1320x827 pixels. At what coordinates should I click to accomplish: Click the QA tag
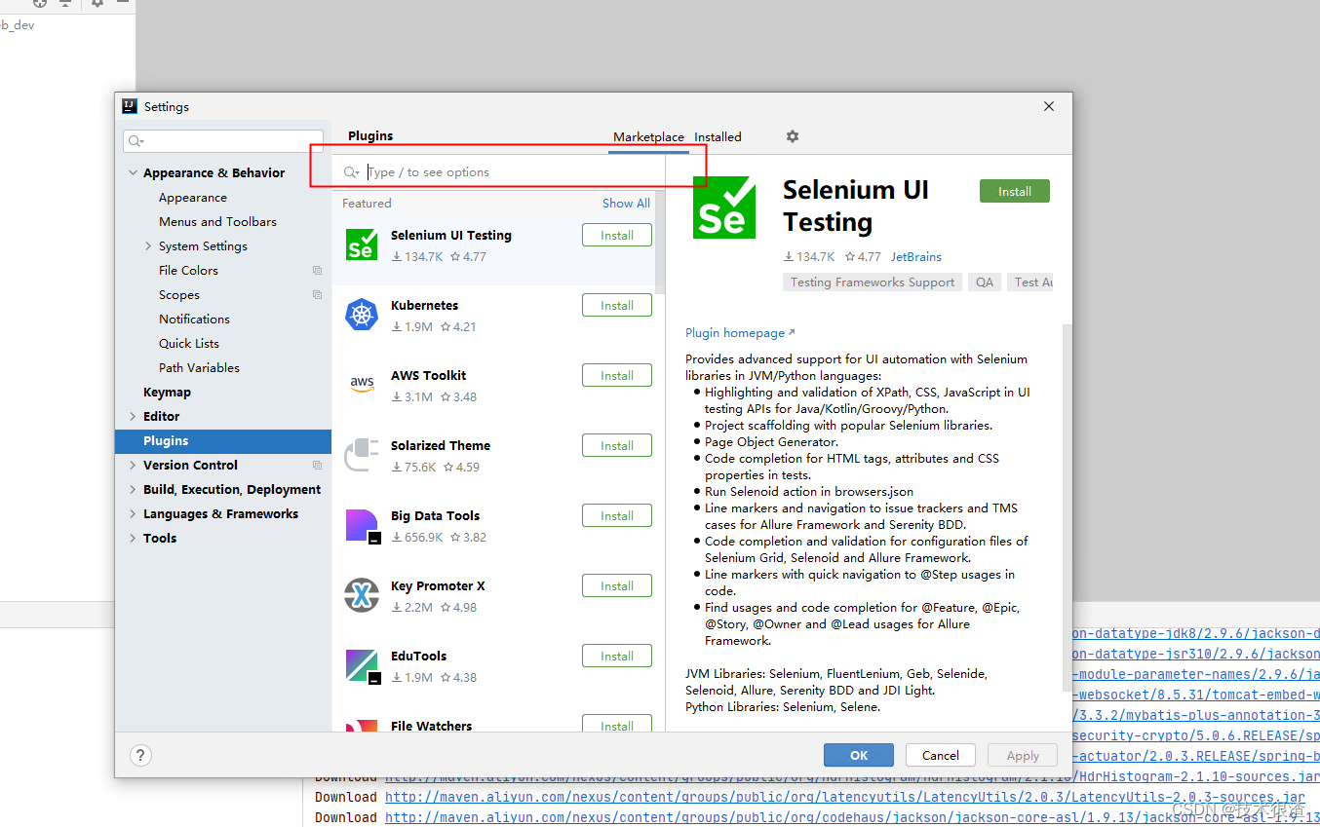pos(985,282)
